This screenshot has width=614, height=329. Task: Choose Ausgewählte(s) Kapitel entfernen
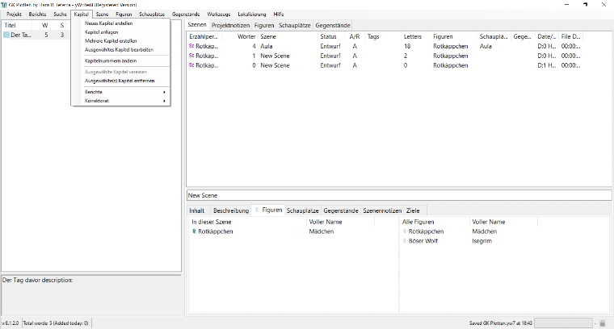click(120, 81)
